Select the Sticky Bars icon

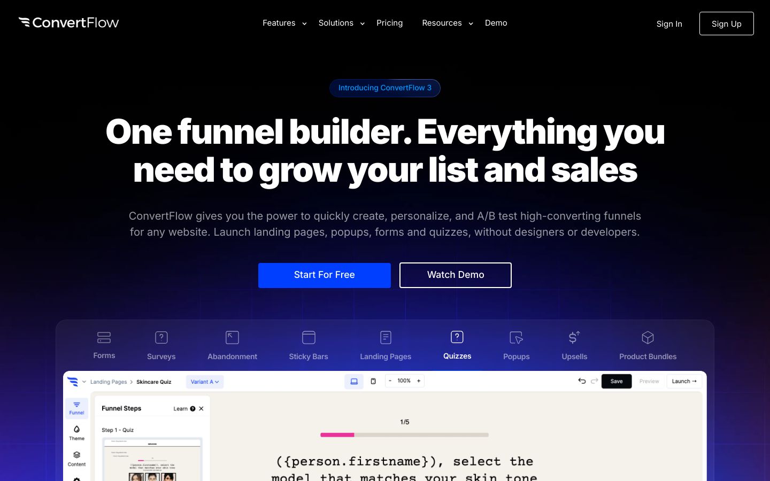point(309,338)
